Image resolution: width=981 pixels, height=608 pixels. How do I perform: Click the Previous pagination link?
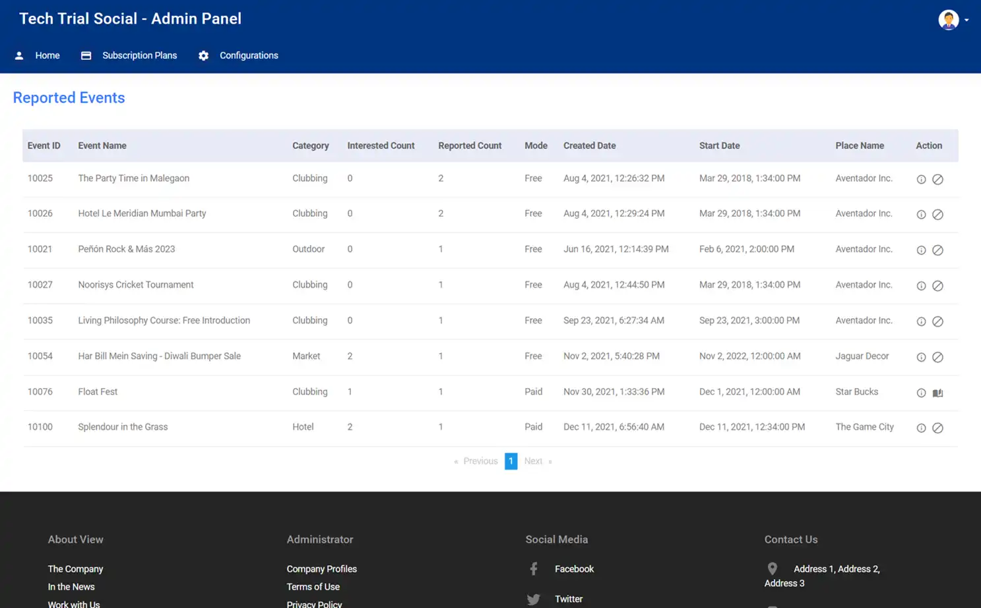point(480,461)
